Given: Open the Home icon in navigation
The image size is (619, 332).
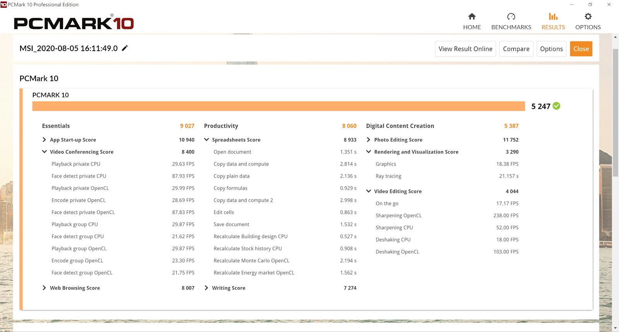Looking at the screenshot, I should [x=472, y=16].
